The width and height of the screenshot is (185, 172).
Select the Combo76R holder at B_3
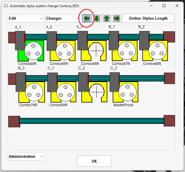(x=32, y=92)
